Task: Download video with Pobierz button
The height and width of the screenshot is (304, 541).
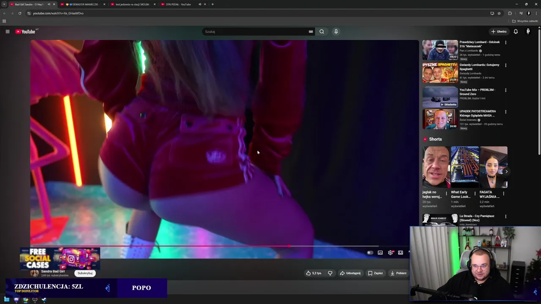Action: 398,273
